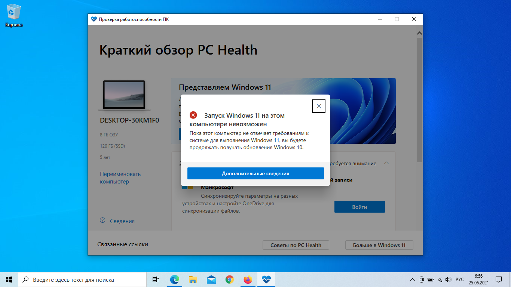The width and height of the screenshot is (511, 287).
Task: Click the Windows Start button
Action: pos(9,280)
